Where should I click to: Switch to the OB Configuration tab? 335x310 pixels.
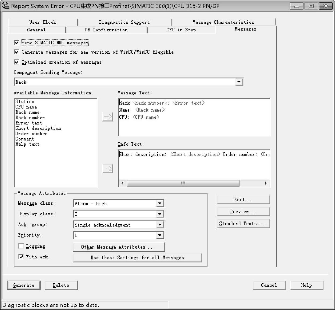point(106,30)
